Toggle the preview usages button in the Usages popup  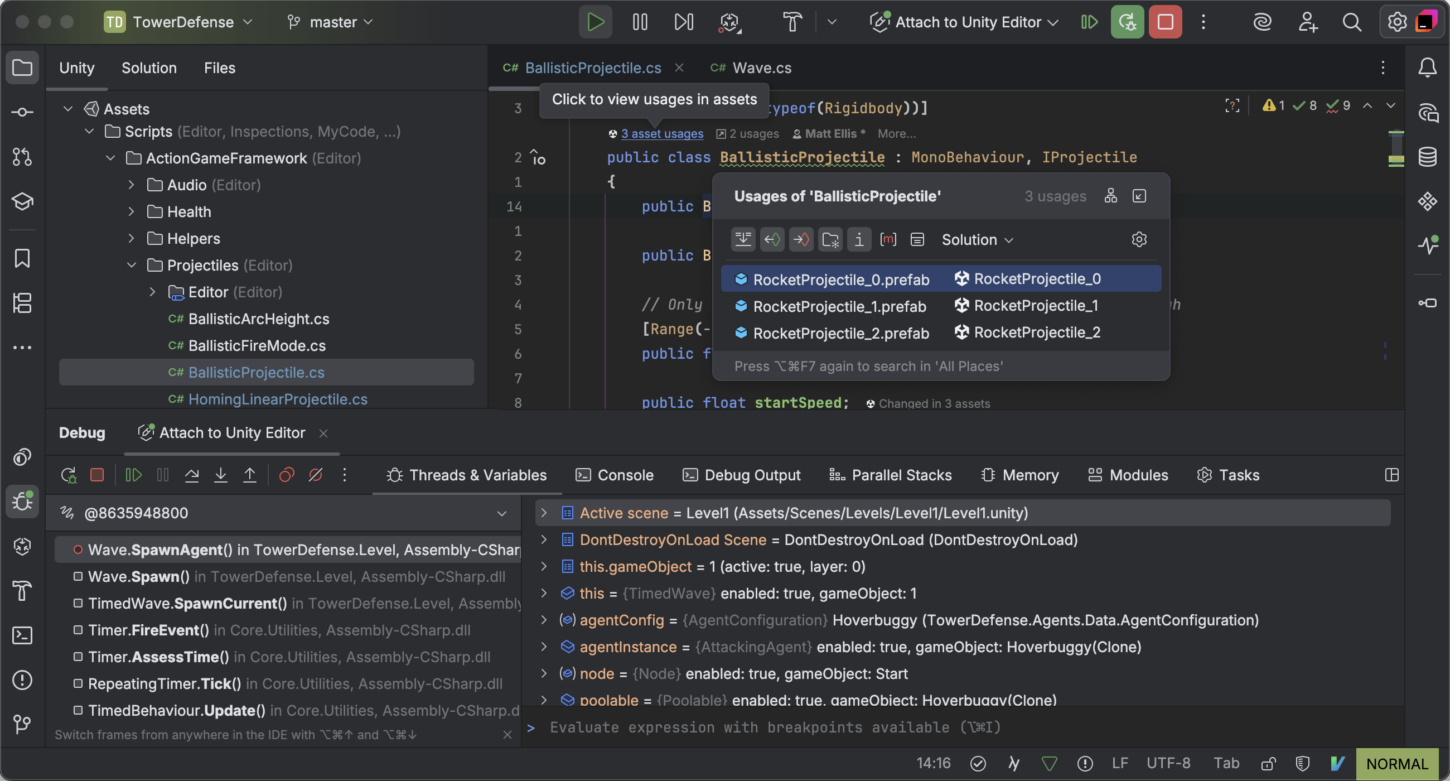point(917,239)
